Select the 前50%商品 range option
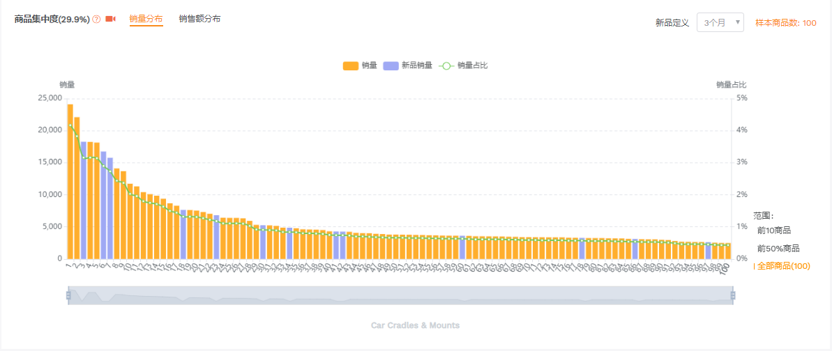The image size is (832, 351). pos(778,248)
